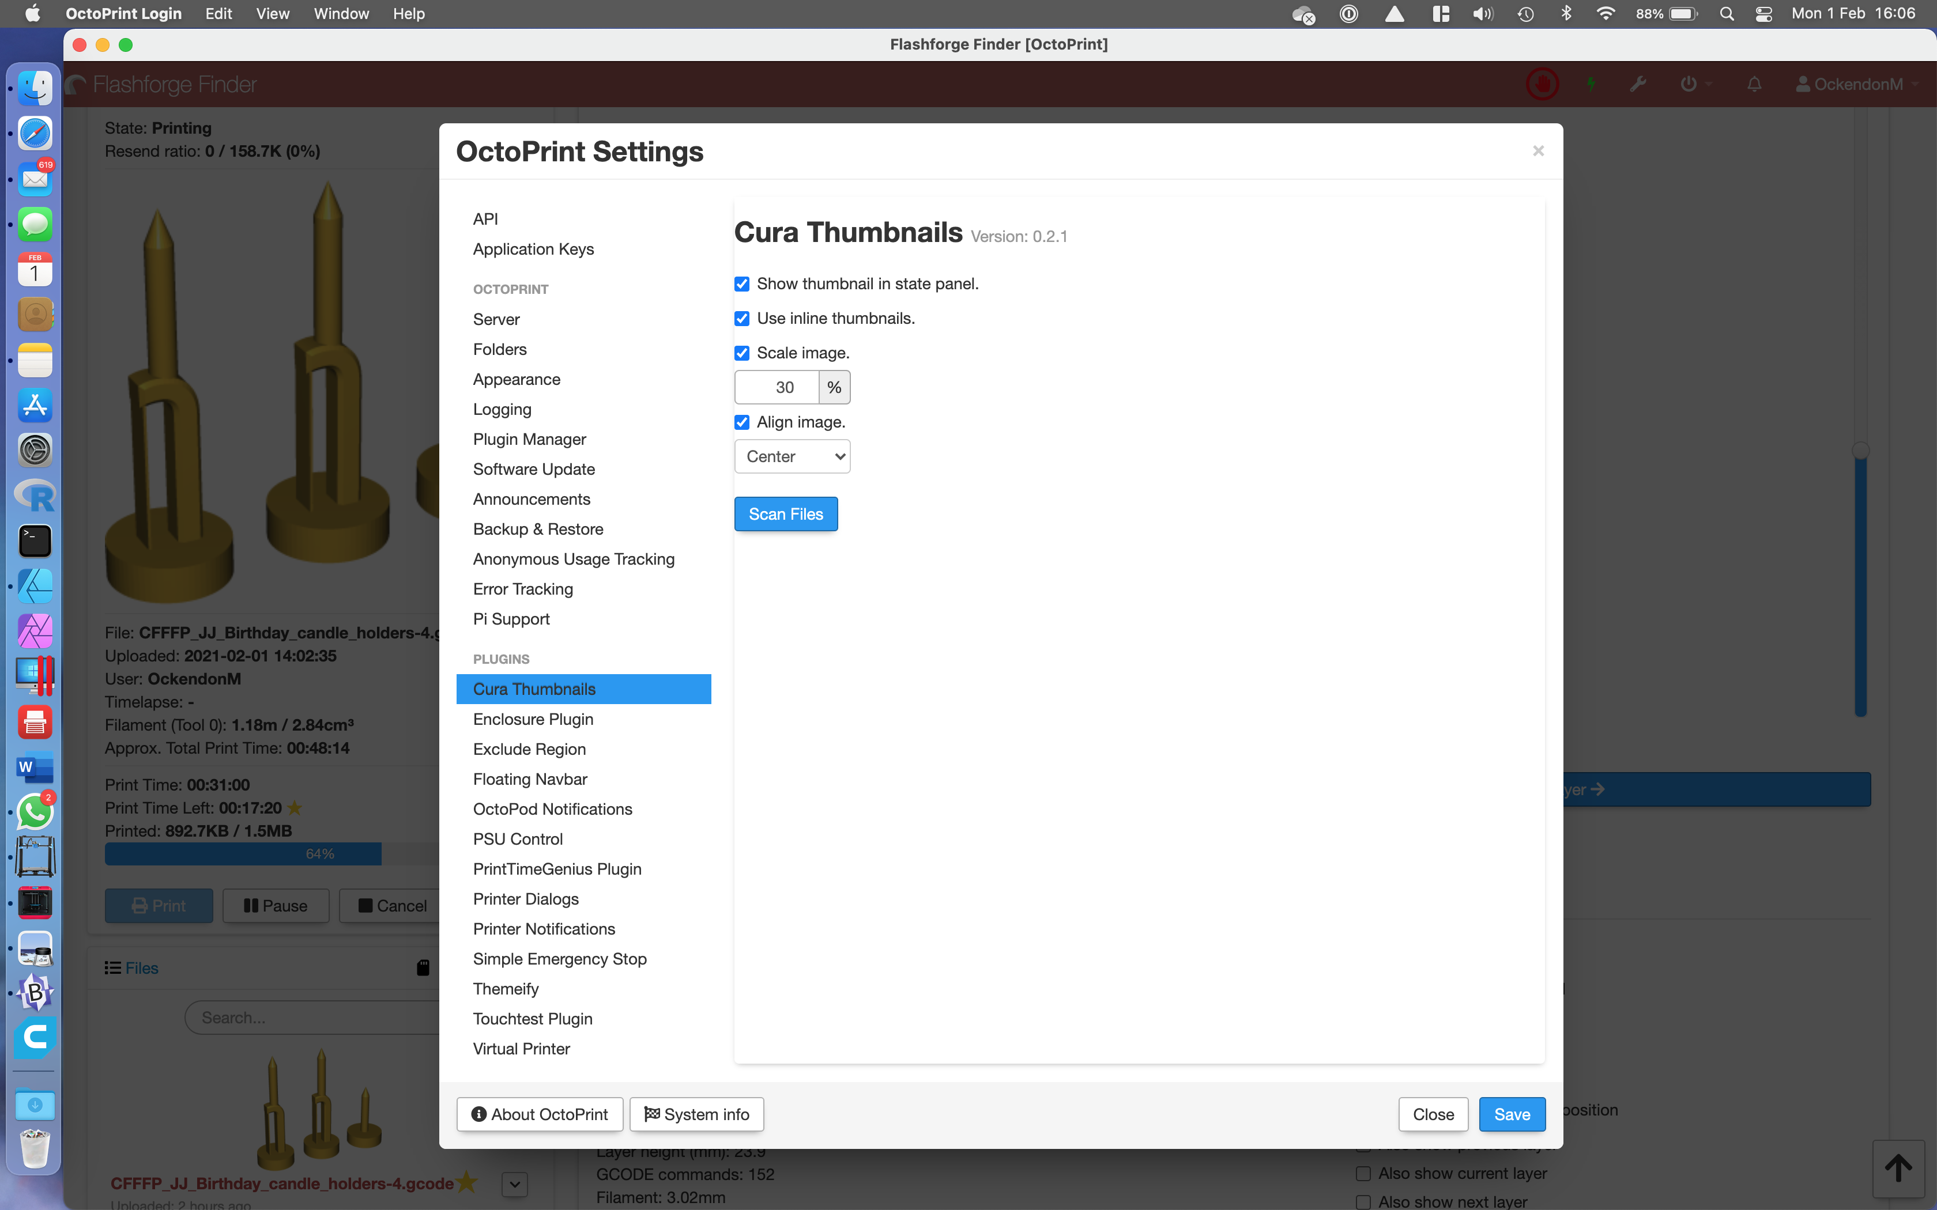Open Spotlight search in menu bar
This screenshot has width=1937, height=1210.
(1727, 14)
